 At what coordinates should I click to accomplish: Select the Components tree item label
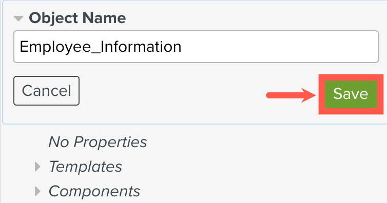[94, 191]
